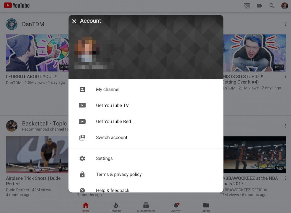This screenshot has width=291, height=213.
Task: Go to Home tab in bottom bar
Action: pos(86,207)
